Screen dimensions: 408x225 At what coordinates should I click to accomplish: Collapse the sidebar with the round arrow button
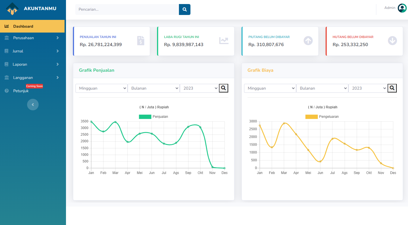33,105
